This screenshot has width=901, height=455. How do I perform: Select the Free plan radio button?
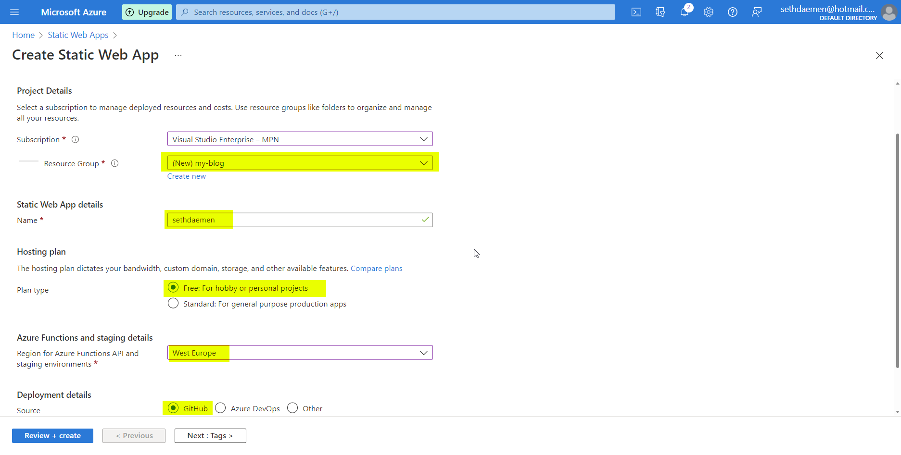click(x=173, y=287)
